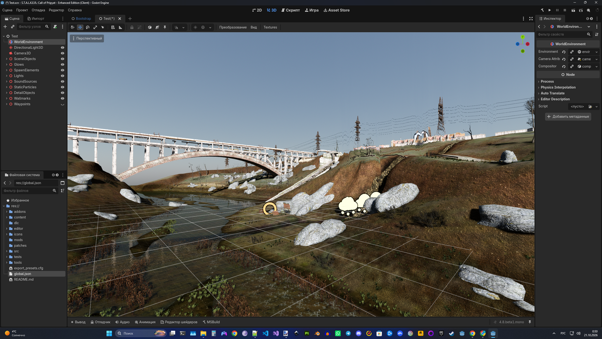
Task: Reset the Environment property with revert icon
Action: point(564,52)
